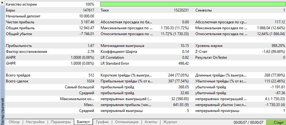Screen dimensions: 286x125
Task: Click the green history quality progress bar
Action: tap(193, 4)
